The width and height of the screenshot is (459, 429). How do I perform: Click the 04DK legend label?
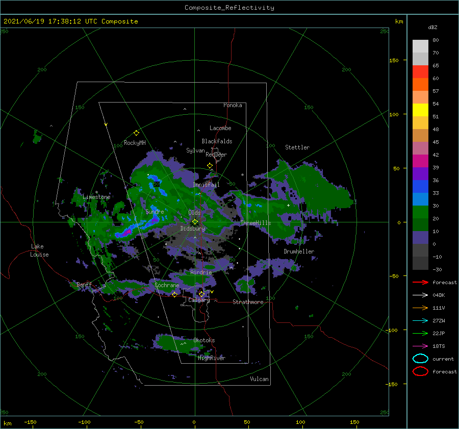(439, 295)
